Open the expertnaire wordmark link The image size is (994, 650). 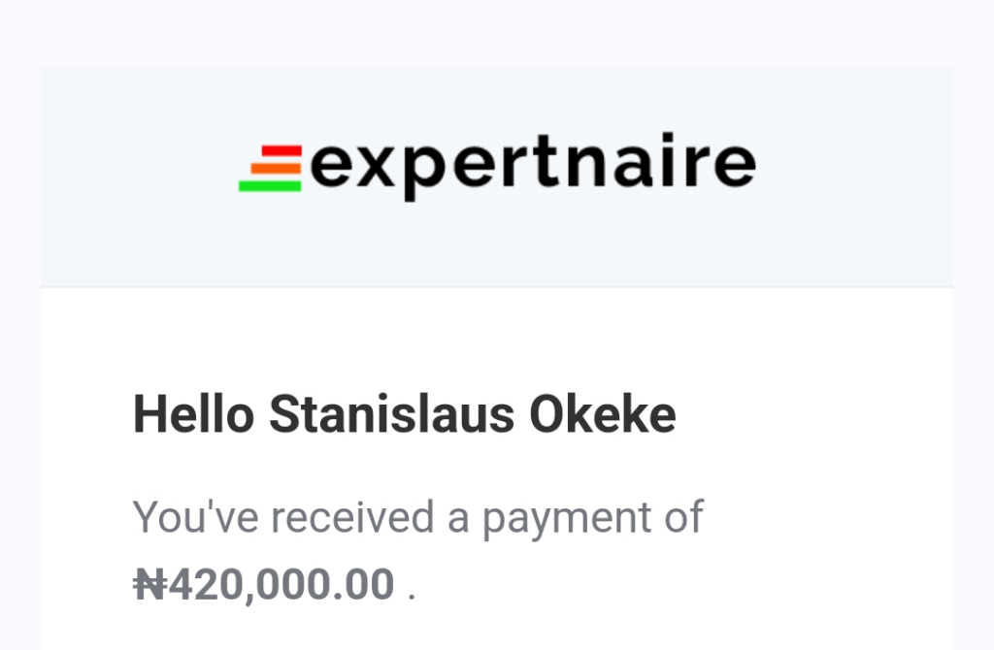coord(532,166)
